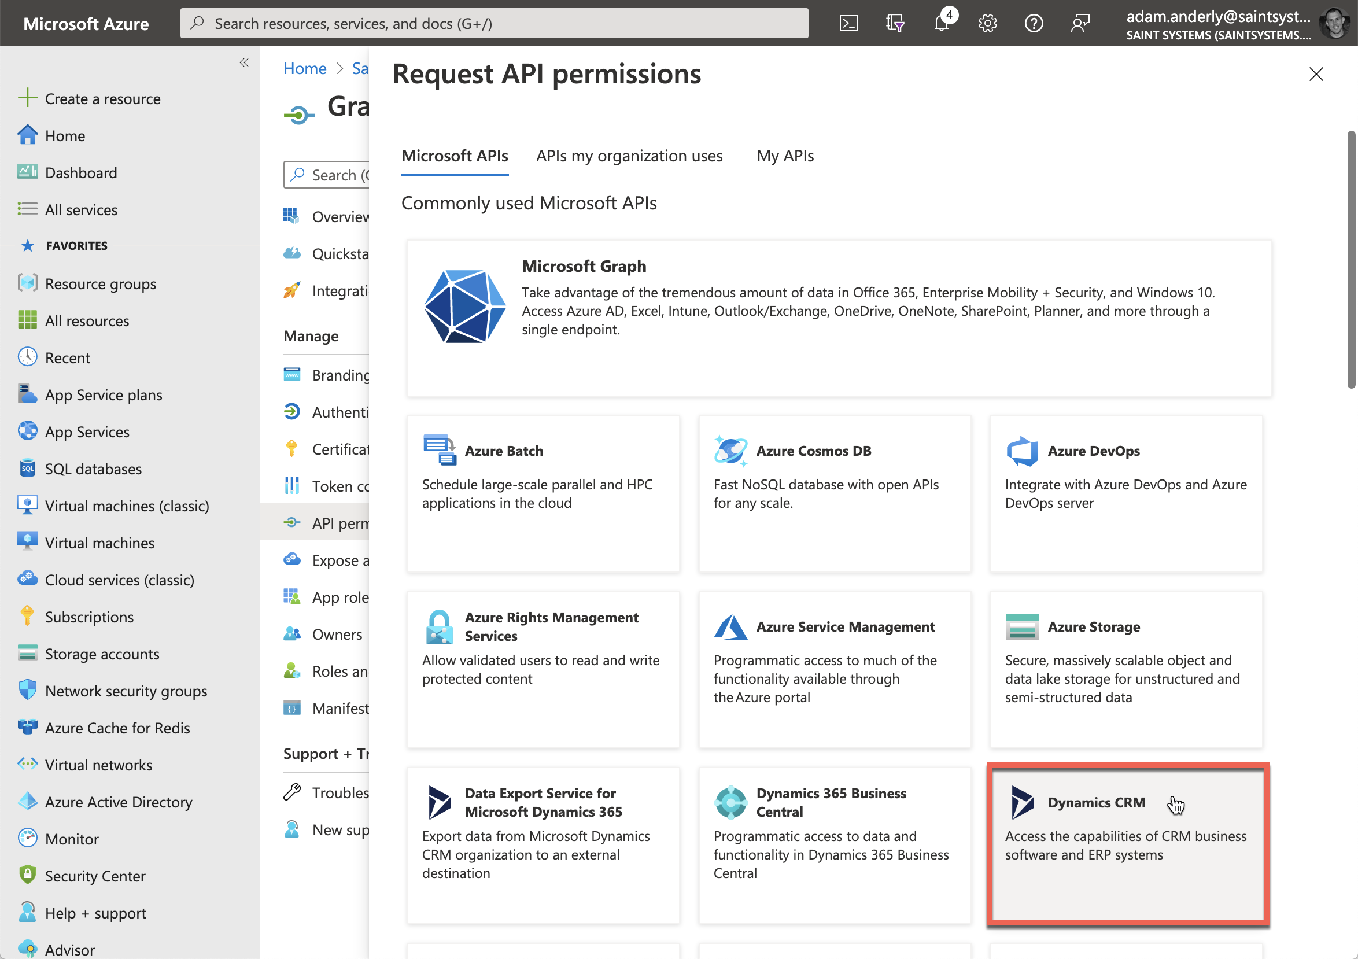Click the Home breadcrumb link
This screenshot has width=1358, height=959.
click(x=305, y=68)
